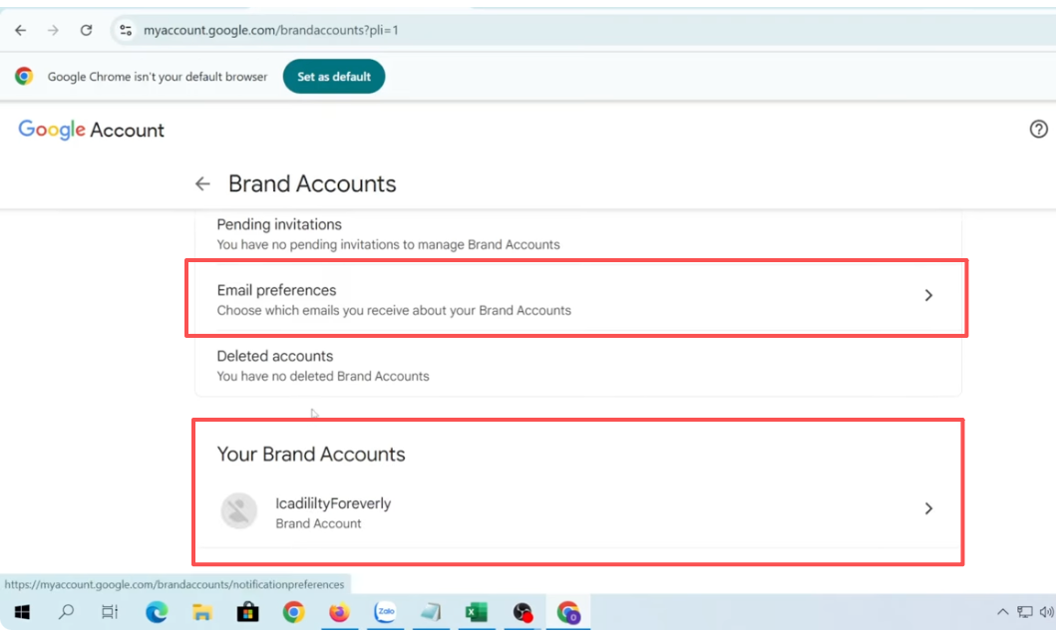
Task: Open File Explorer from taskbar
Action: tap(202, 612)
